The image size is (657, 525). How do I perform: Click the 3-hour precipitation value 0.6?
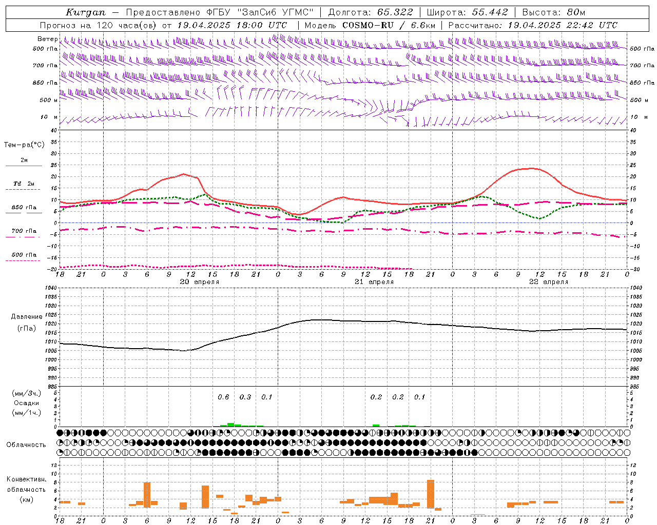[223, 397]
